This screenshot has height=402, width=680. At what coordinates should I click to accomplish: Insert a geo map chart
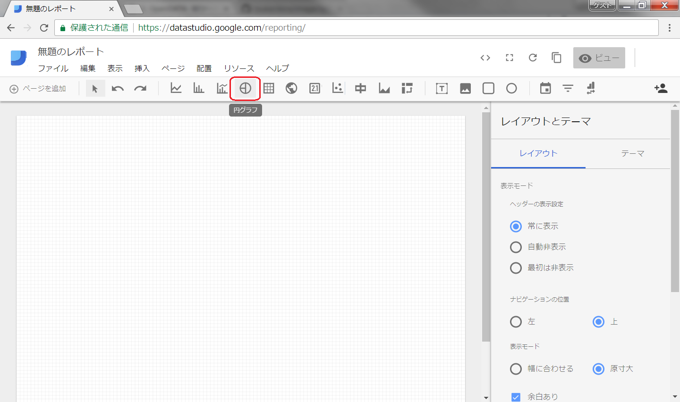pyautogui.click(x=291, y=88)
